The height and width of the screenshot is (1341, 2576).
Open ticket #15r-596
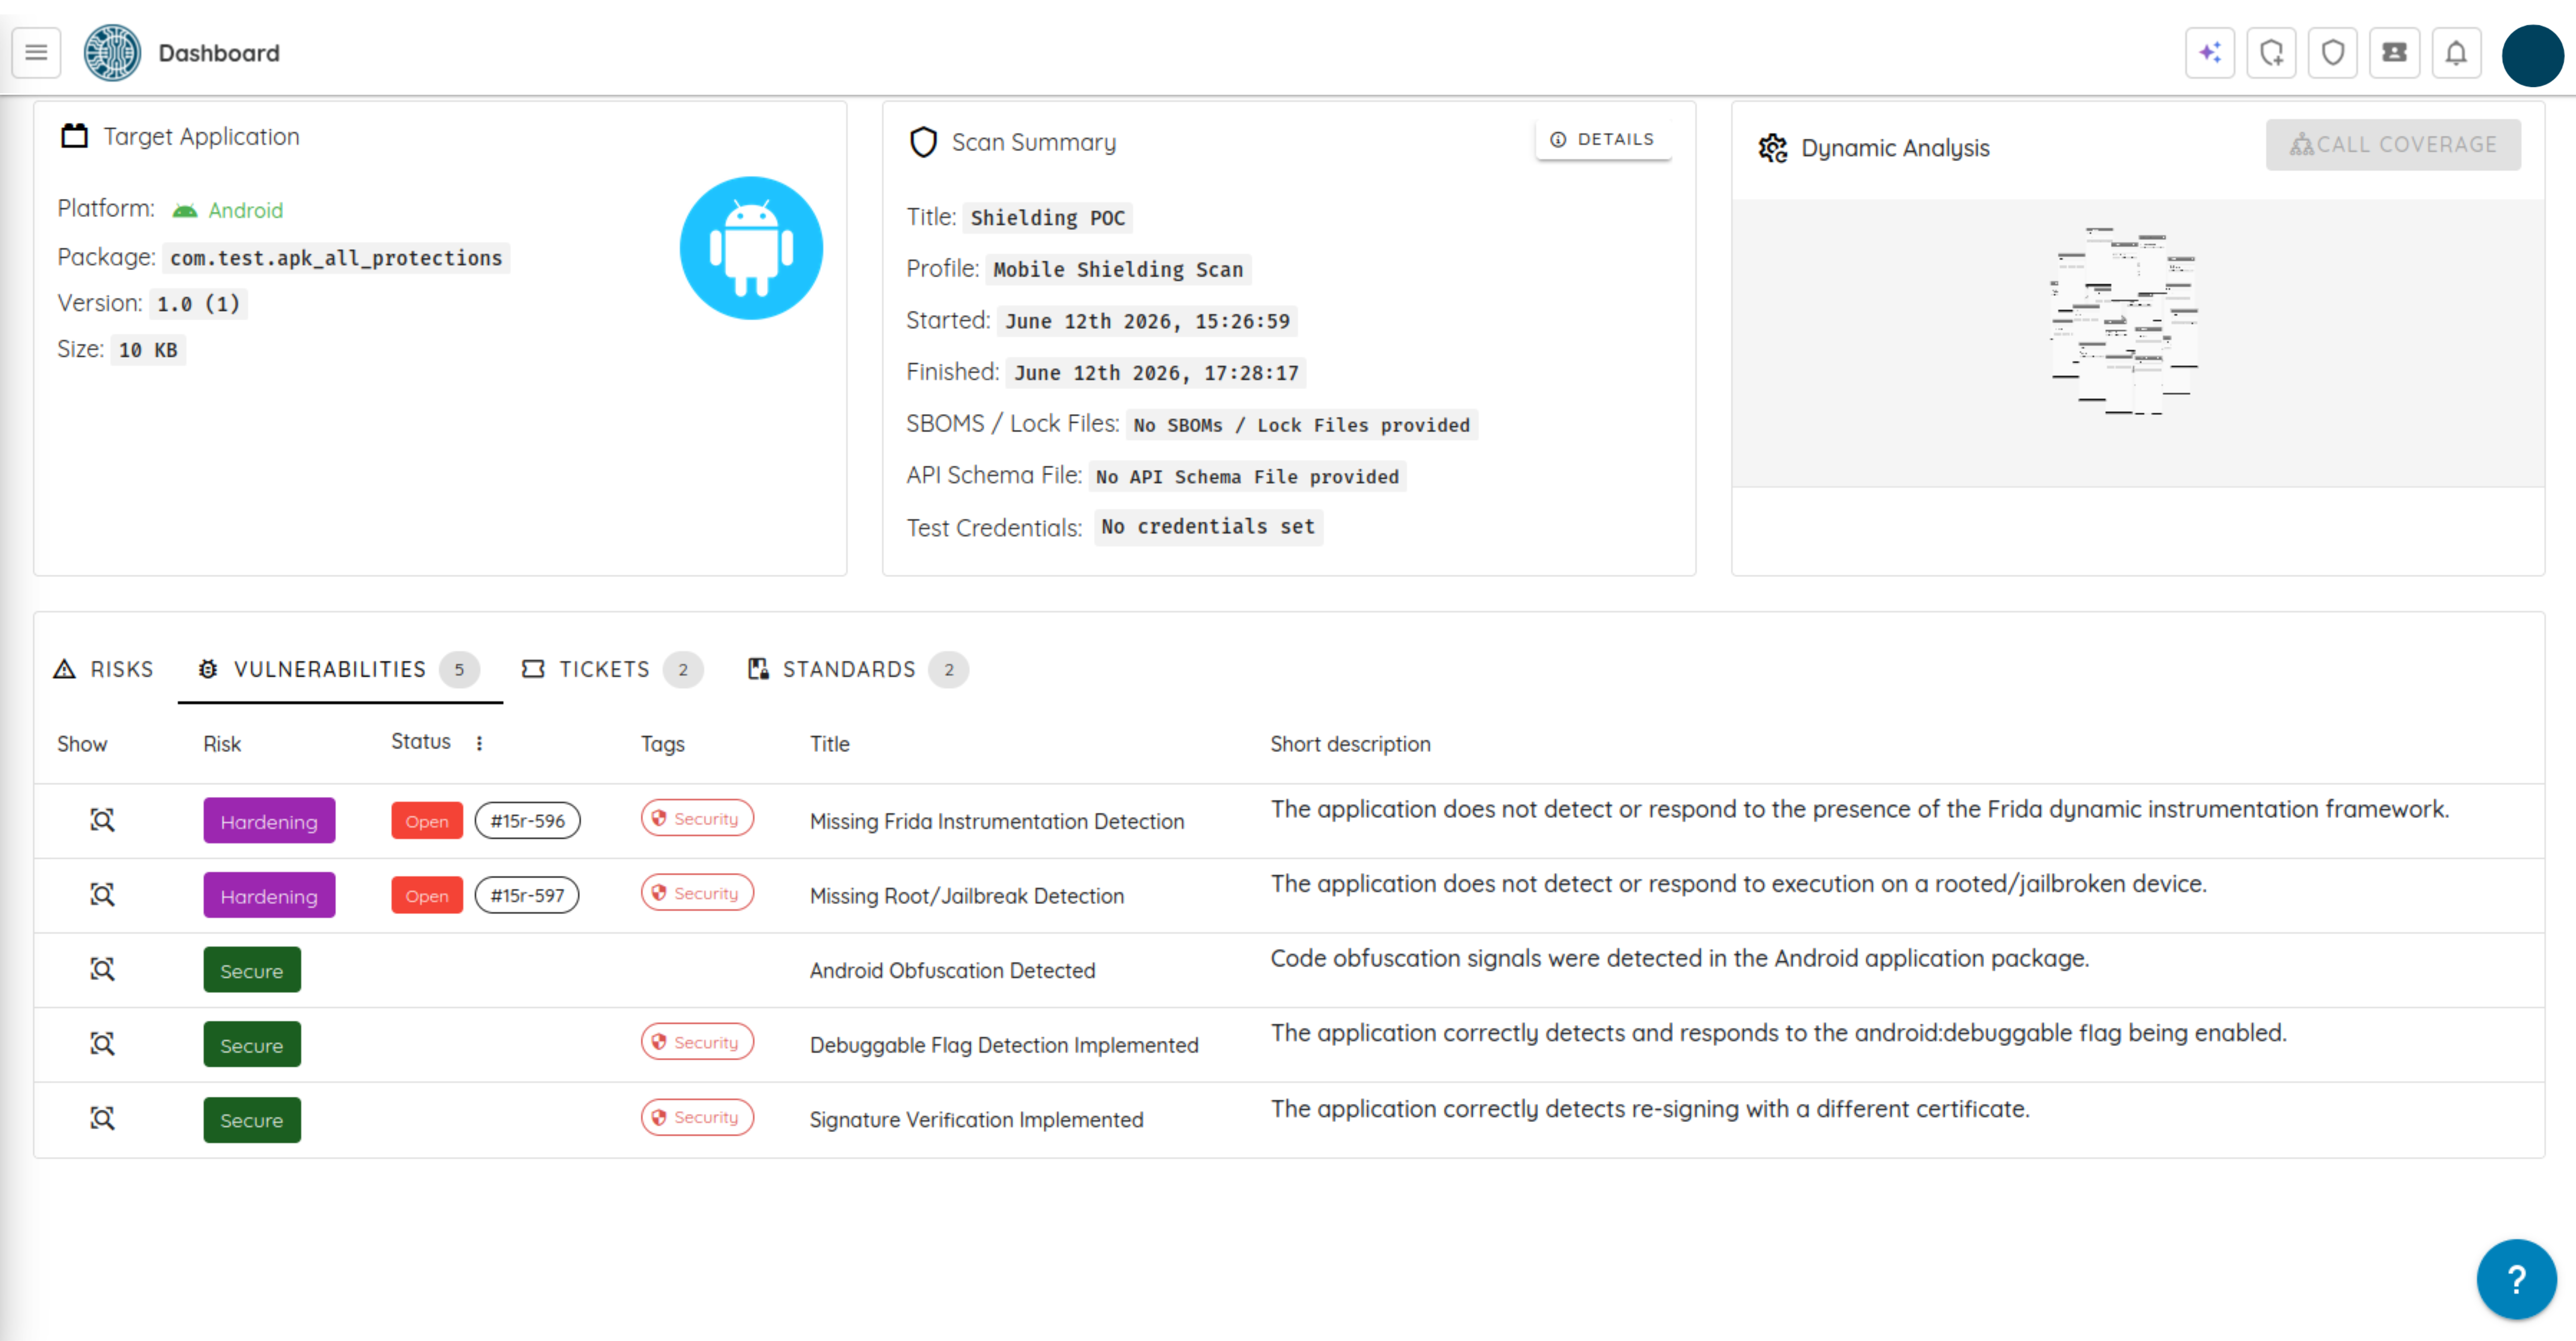coord(527,821)
